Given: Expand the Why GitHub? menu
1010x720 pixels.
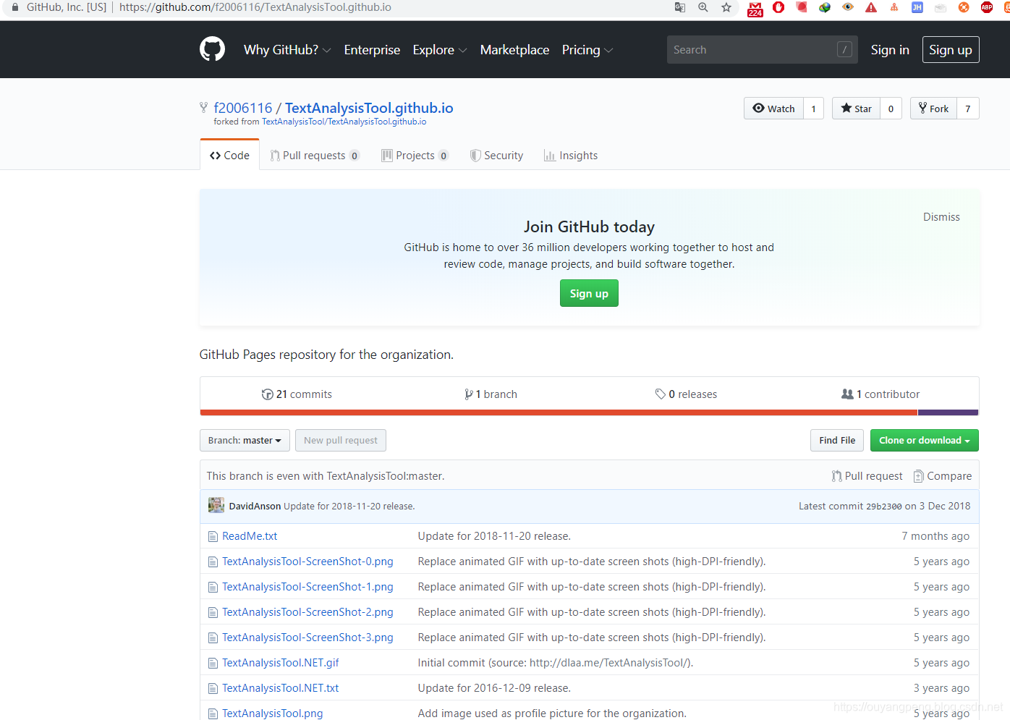Looking at the screenshot, I should point(287,49).
